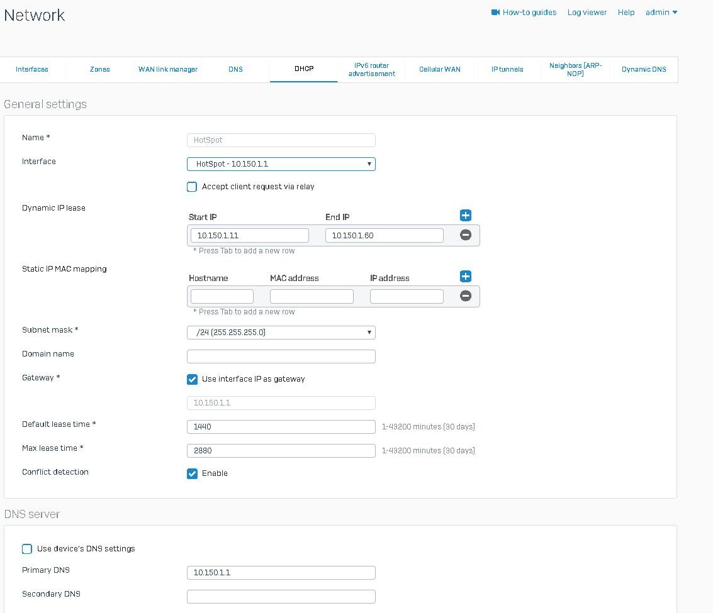The height and width of the screenshot is (613, 713).
Task: Click the Default lease time field
Action: [x=281, y=427]
